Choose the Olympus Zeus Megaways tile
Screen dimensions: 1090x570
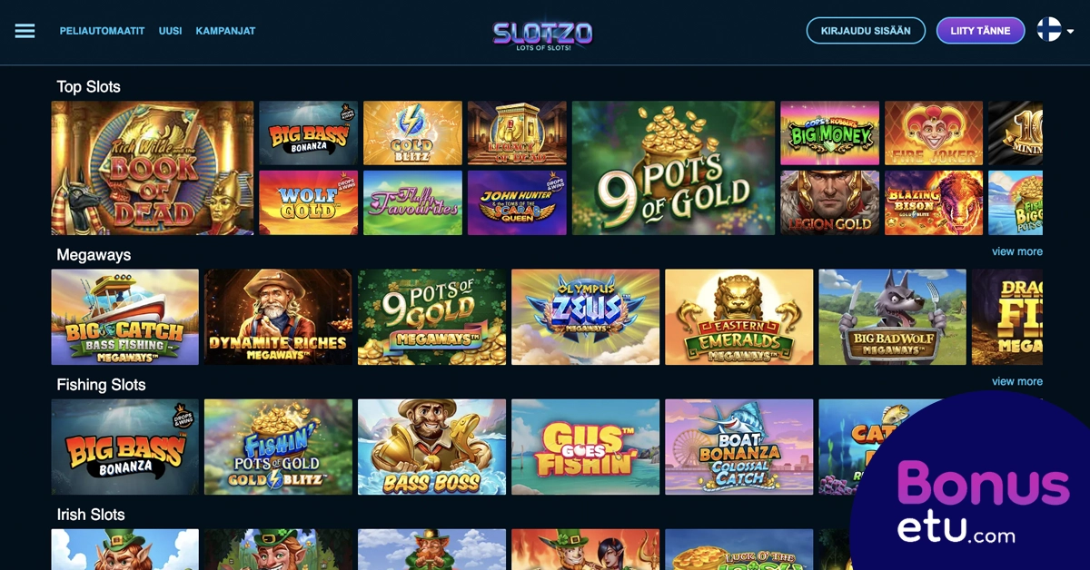tap(586, 317)
